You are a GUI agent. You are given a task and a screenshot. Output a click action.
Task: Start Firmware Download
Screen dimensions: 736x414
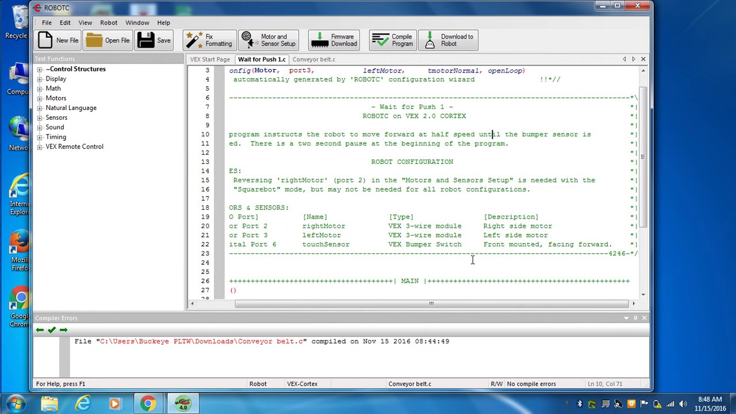click(x=334, y=40)
